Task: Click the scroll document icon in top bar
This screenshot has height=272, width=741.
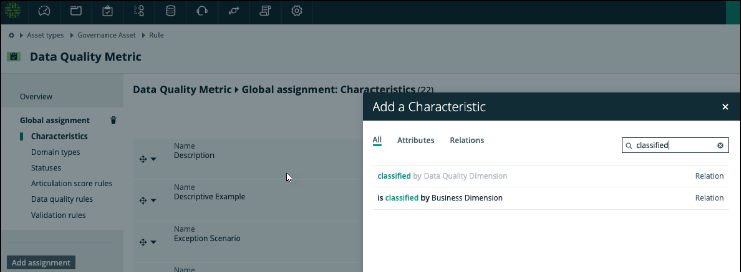Action: (x=265, y=11)
